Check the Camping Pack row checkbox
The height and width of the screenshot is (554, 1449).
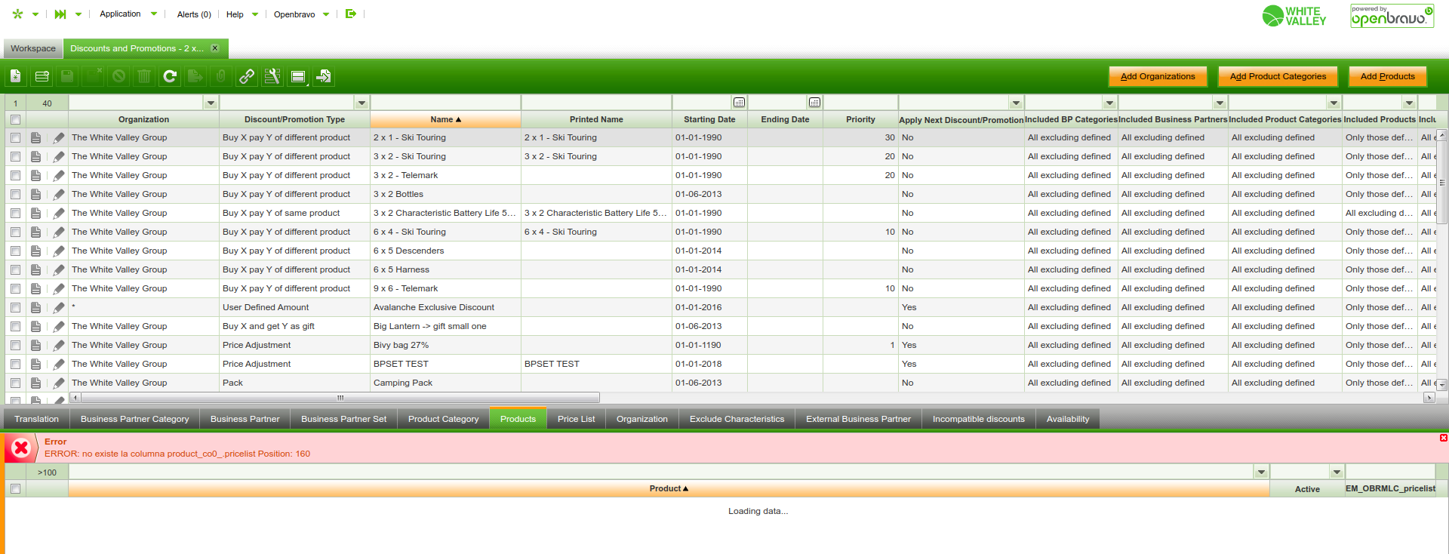coord(15,383)
